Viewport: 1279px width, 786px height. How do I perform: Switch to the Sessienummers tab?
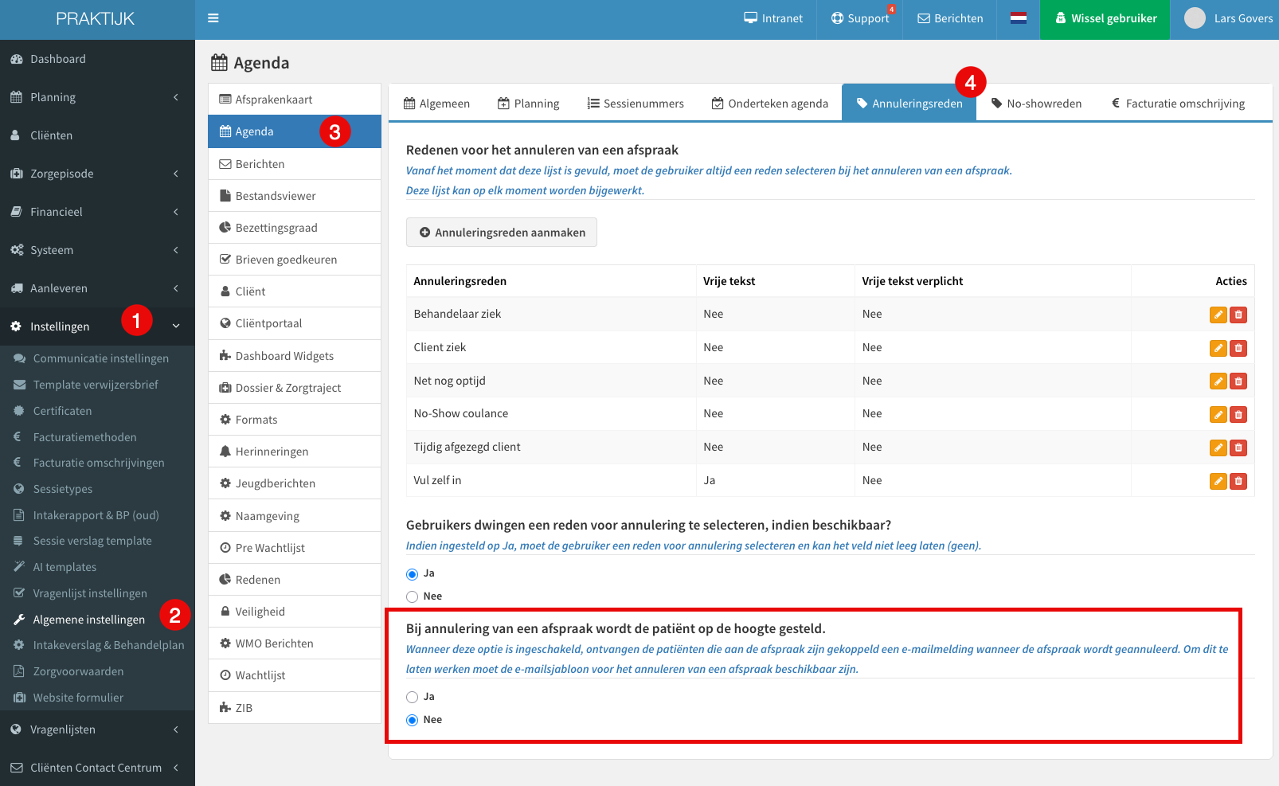(636, 104)
